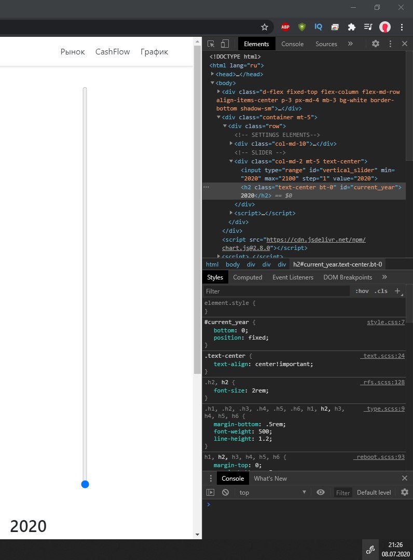Select the drawer Console tab
Screen dimensions: 413x560
[x=232, y=478]
